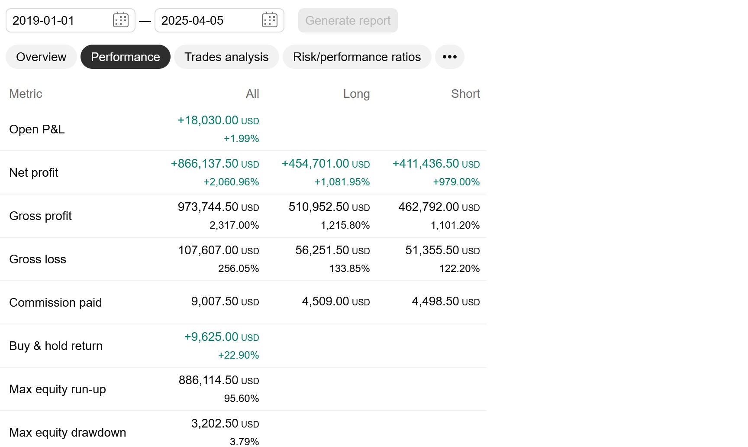This screenshot has width=748, height=447.
Task: Click the Max equity drawdown label
Action: pyautogui.click(x=68, y=433)
